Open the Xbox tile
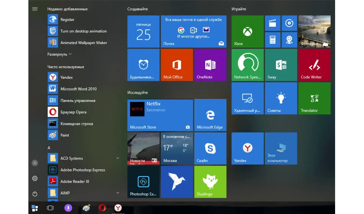364x214 pixels. point(247,32)
